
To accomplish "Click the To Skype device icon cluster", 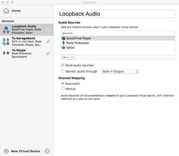I will pyautogui.click(x=6, y=53).
